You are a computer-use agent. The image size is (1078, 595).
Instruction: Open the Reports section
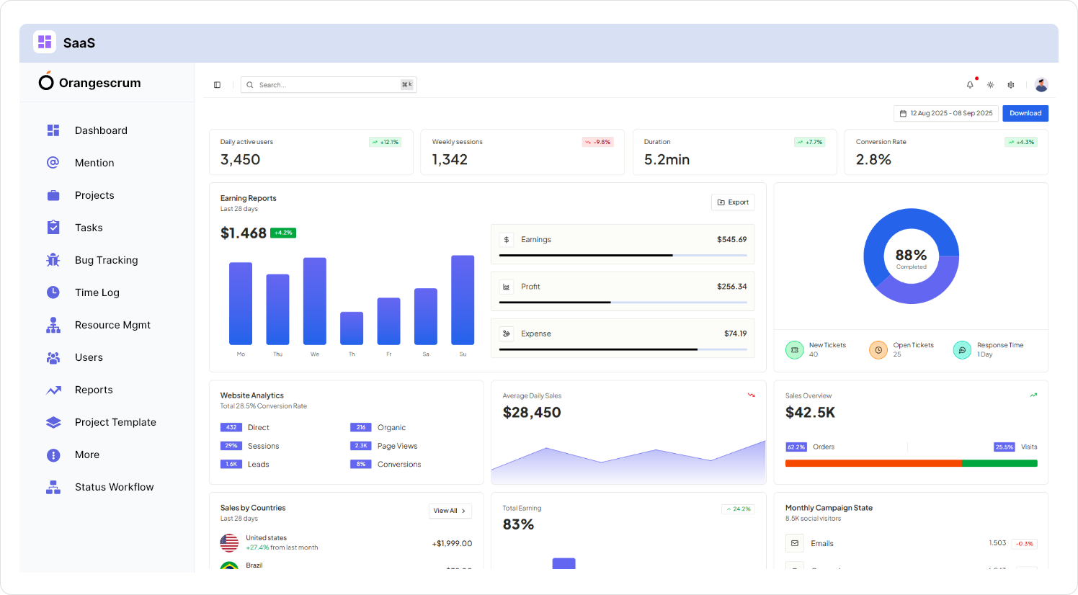(x=94, y=390)
